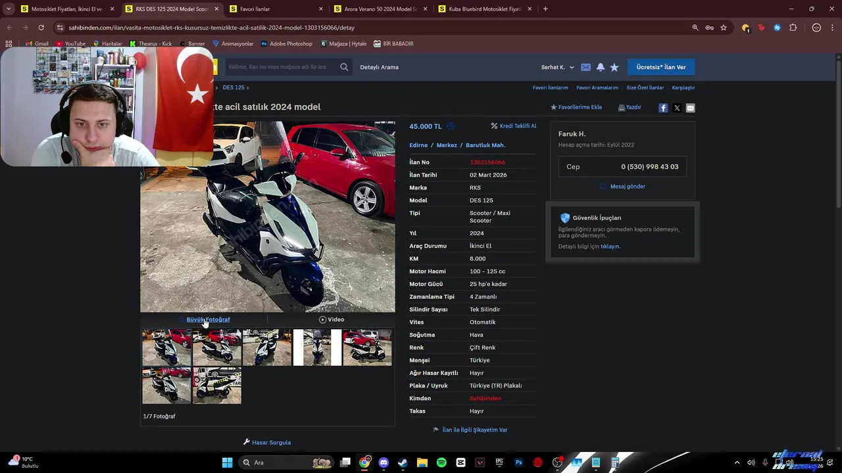Play the listing Video
The height and width of the screenshot is (473, 842).
pyautogui.click(x=332, y=319)
